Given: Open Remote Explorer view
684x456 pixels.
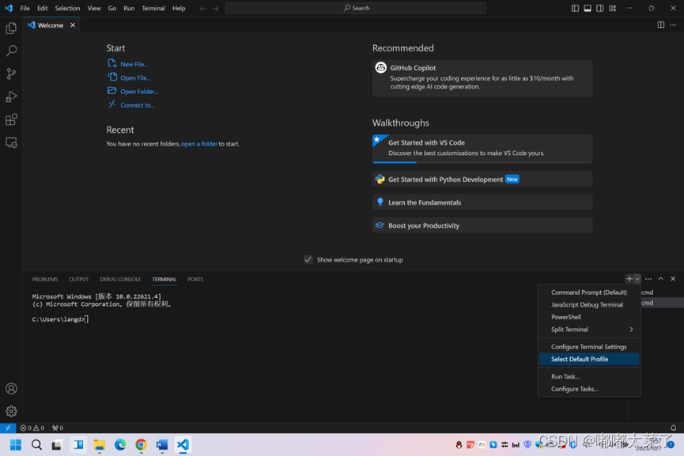Looking at the screenshot, I should point(11,142).
